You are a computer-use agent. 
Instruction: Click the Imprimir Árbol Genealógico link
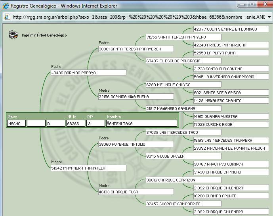point(44,35)
